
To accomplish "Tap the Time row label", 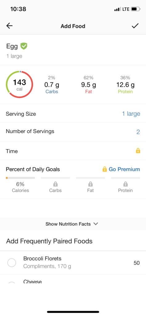I will 12,151.
